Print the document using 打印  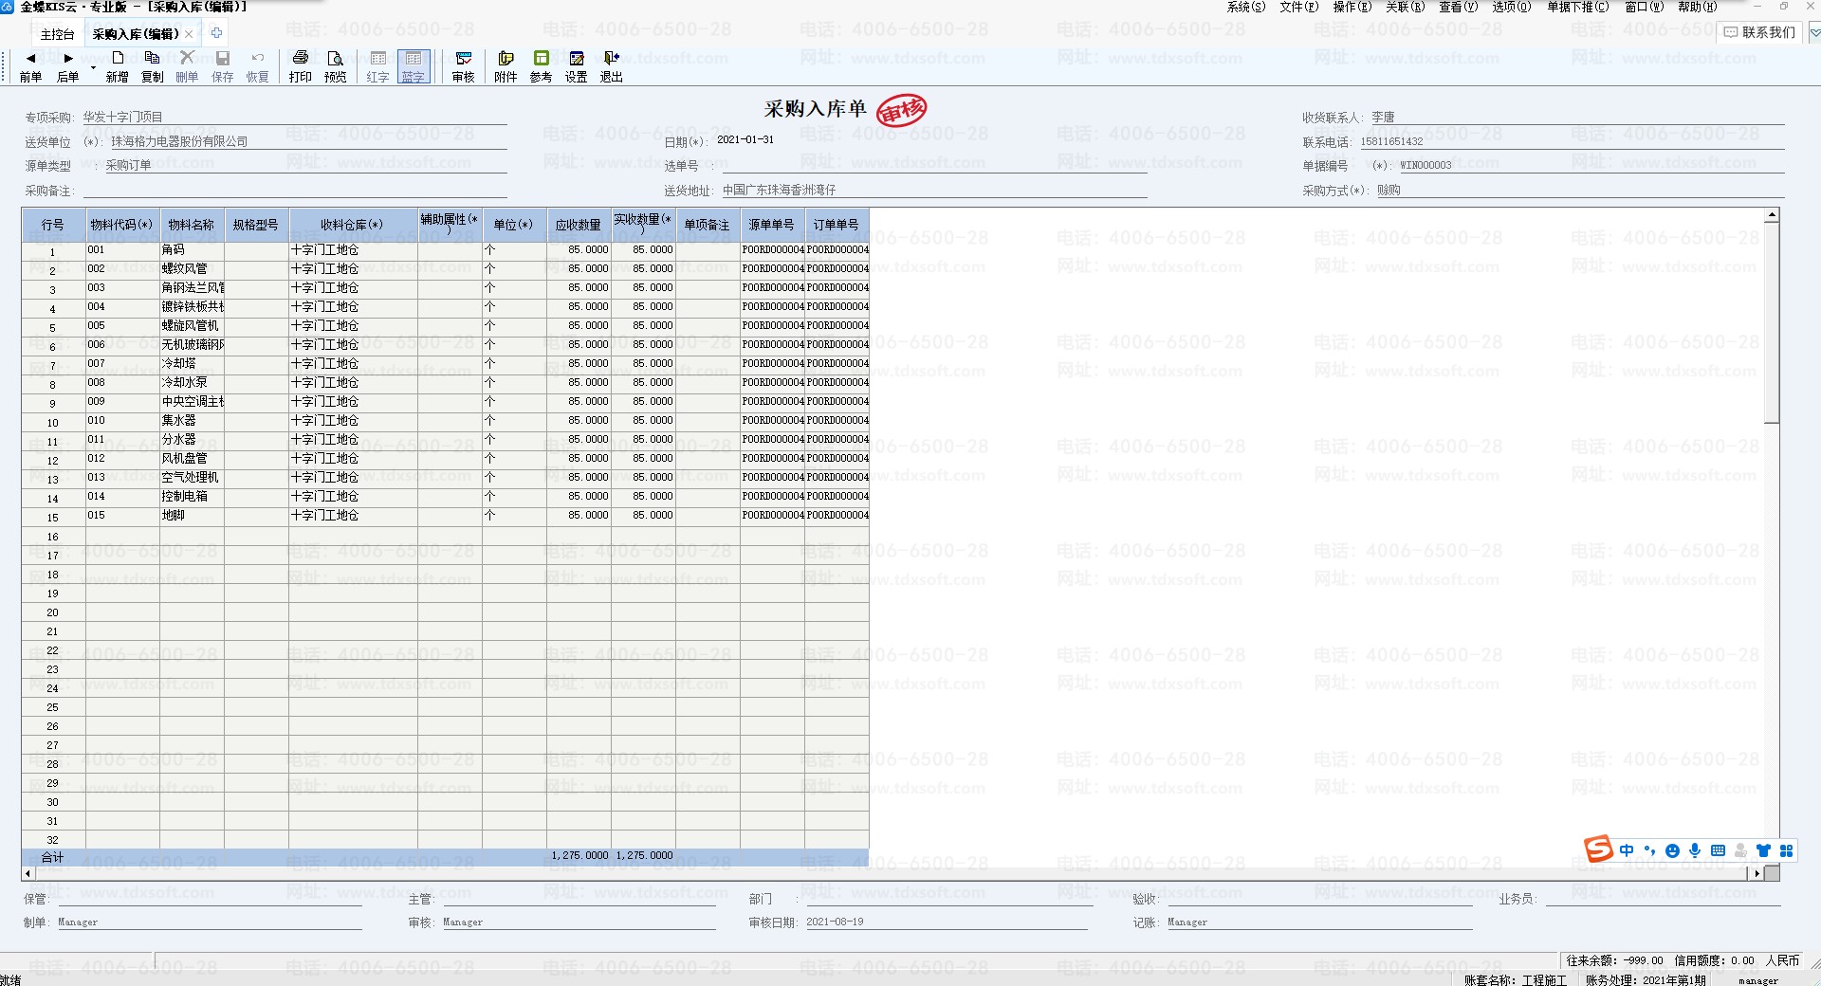(x=300, y=66)
